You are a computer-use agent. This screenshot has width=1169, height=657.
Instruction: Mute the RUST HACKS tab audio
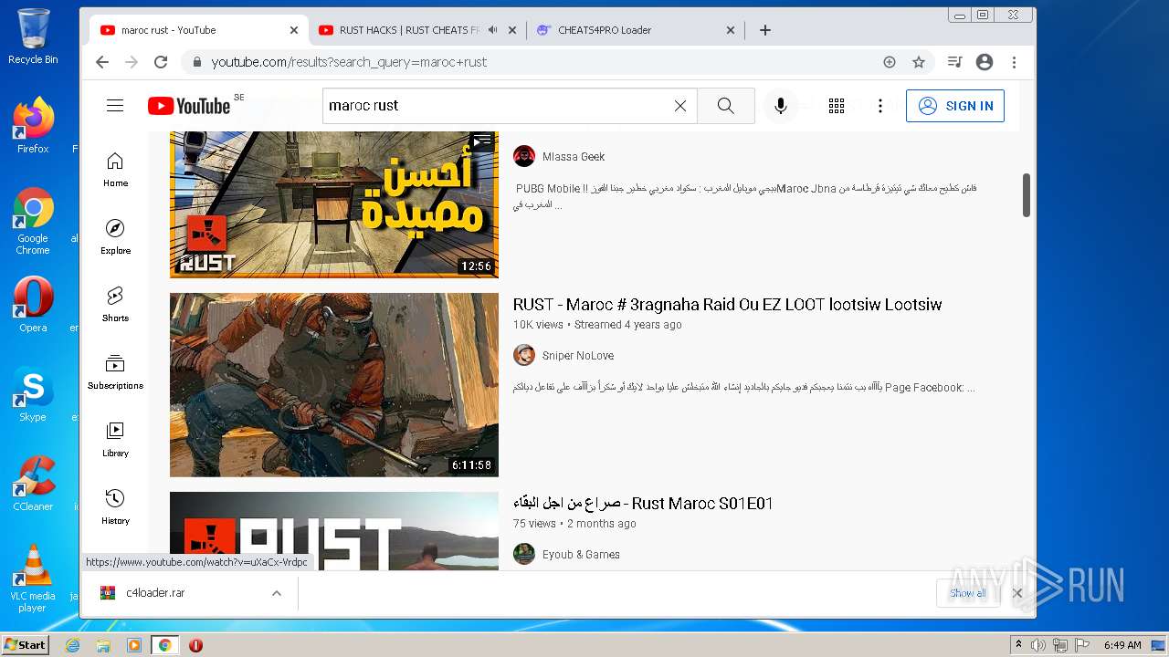(493, 30)
